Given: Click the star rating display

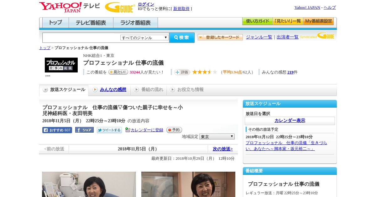Looking at the screenshot, I should 205,72.
